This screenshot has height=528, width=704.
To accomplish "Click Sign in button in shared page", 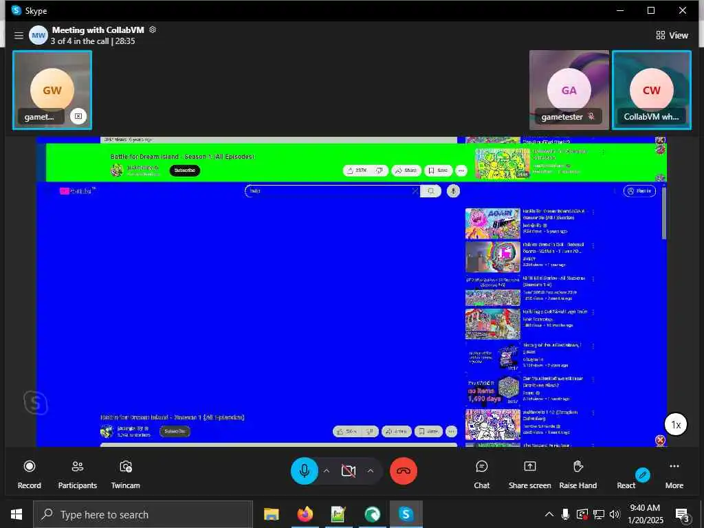I will coord(639,191).
